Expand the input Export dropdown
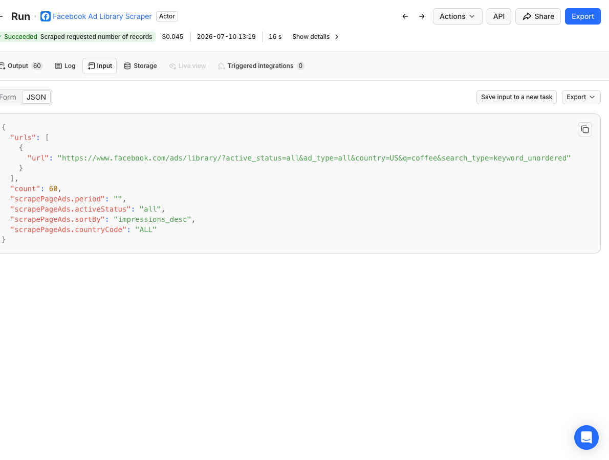 pos(581,97)
